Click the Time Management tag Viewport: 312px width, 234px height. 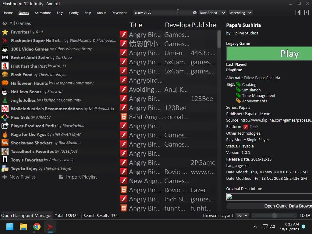(x=259, y=95)
